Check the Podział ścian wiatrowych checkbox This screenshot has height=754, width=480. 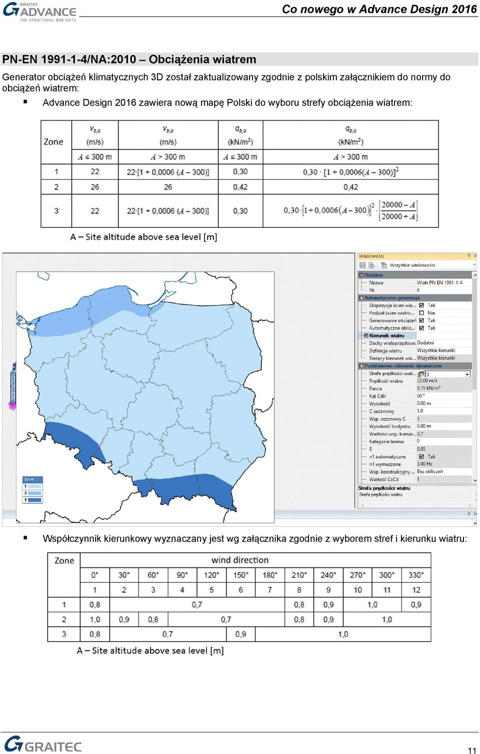point(421,313)
